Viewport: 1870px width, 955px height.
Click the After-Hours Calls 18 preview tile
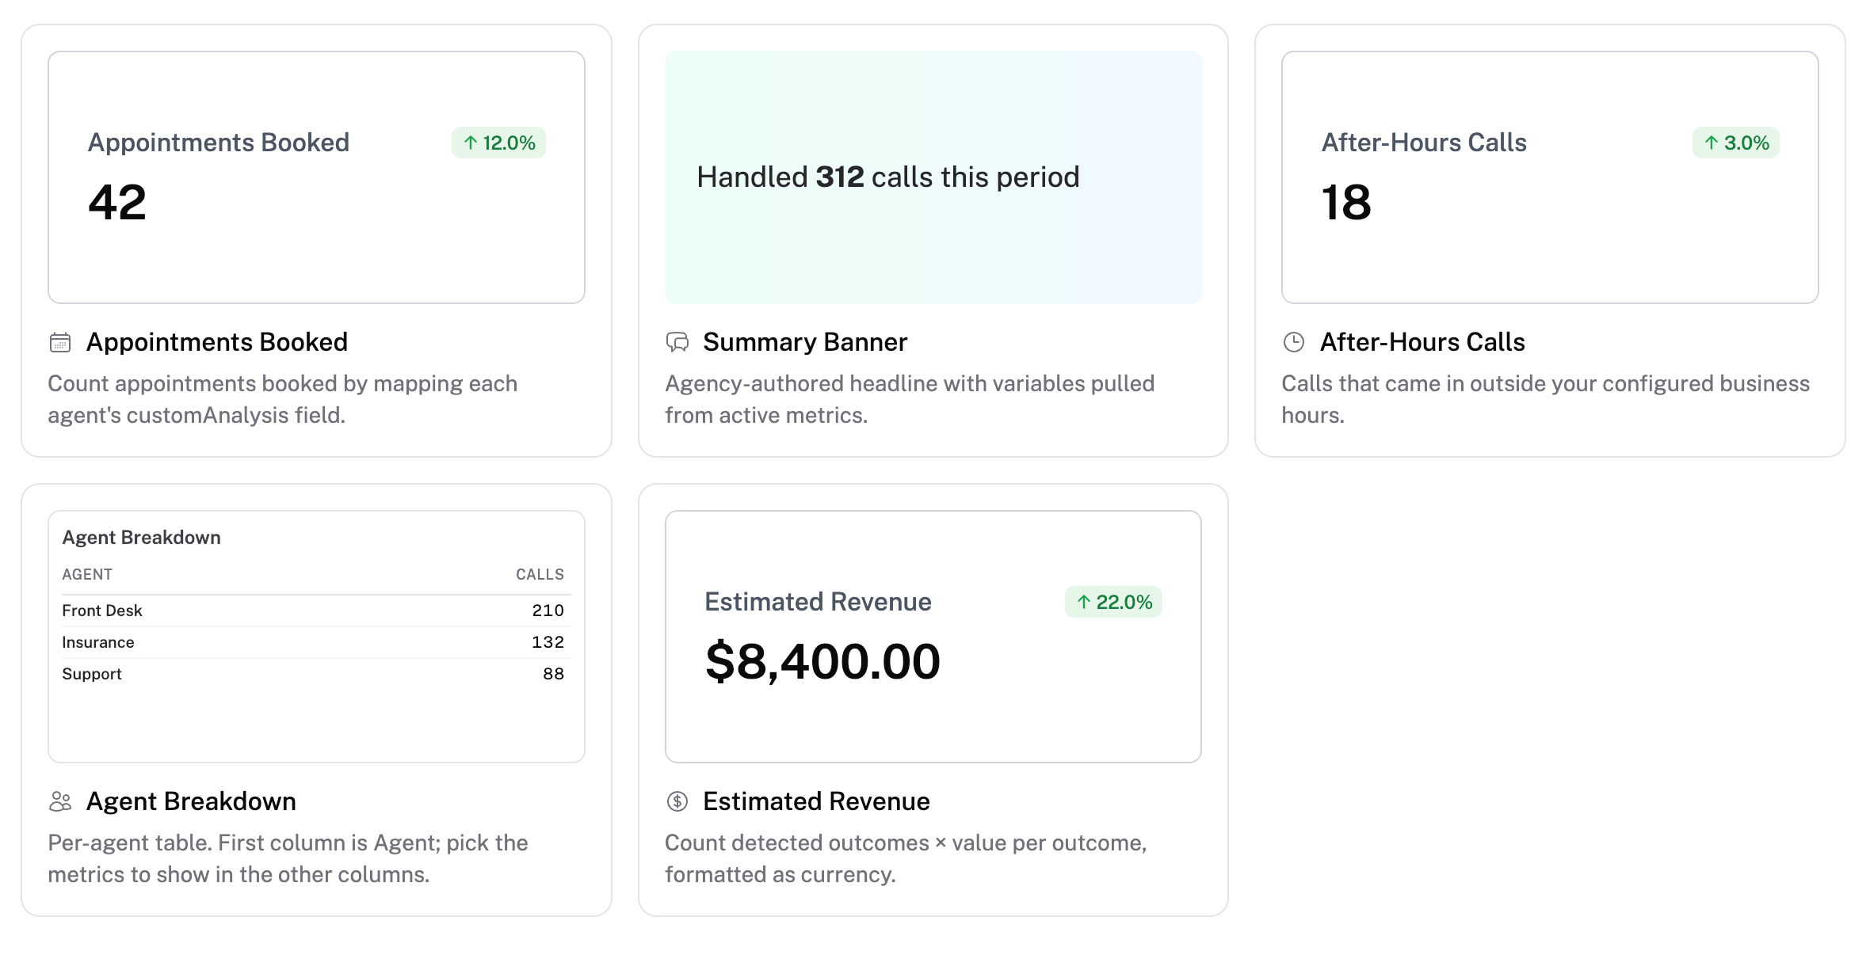pyautogui.click(x=1550, y=177)
